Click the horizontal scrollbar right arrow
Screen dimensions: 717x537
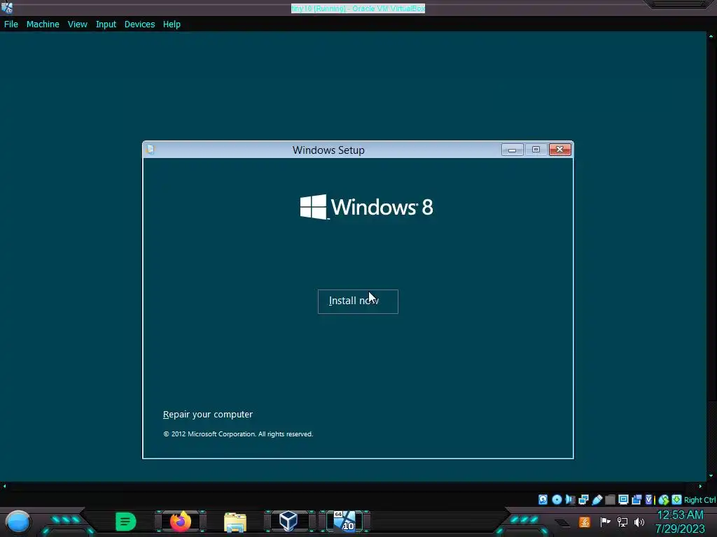pyautogui.click(x=700, y=487)
